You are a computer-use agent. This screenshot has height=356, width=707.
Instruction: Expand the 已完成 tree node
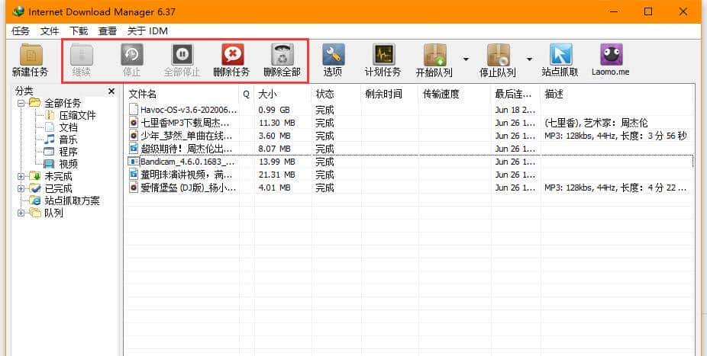click(x=21, y=189)
